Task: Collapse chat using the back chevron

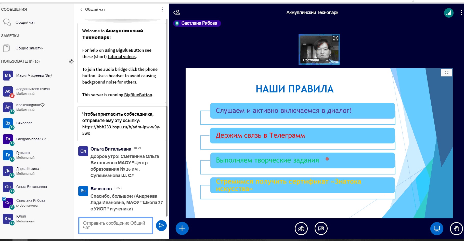Action: 81,10
